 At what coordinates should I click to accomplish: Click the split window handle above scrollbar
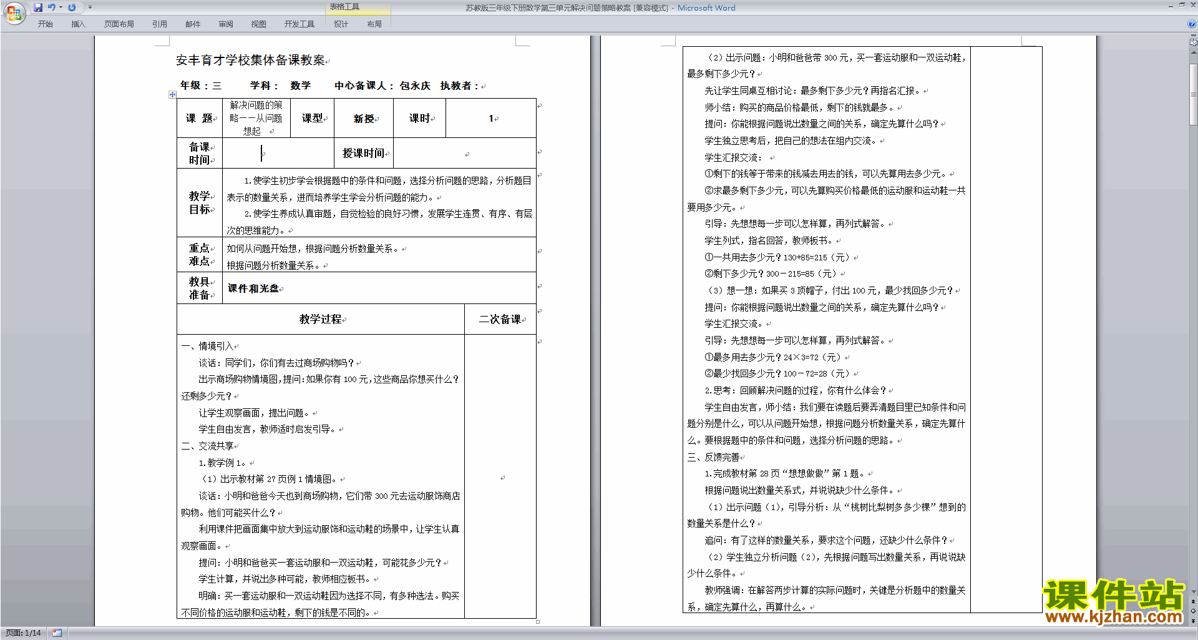[1194, 36]
